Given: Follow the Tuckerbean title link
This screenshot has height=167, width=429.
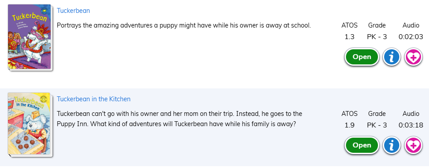Looking at the screenshot, I should (x=73, y=11).
